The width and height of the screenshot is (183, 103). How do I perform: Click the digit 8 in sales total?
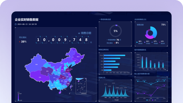point(86,40)
